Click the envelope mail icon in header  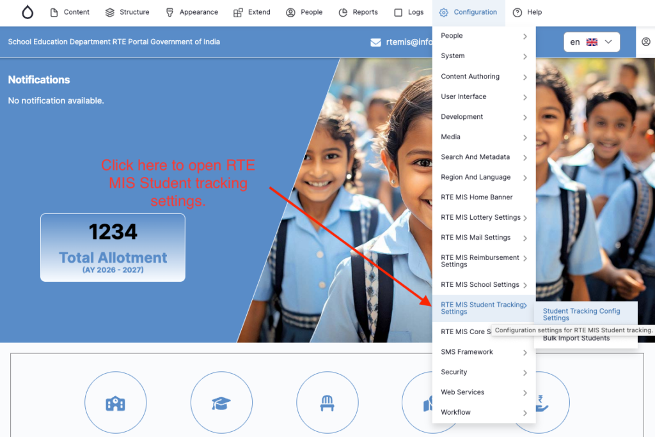[375, 42]
